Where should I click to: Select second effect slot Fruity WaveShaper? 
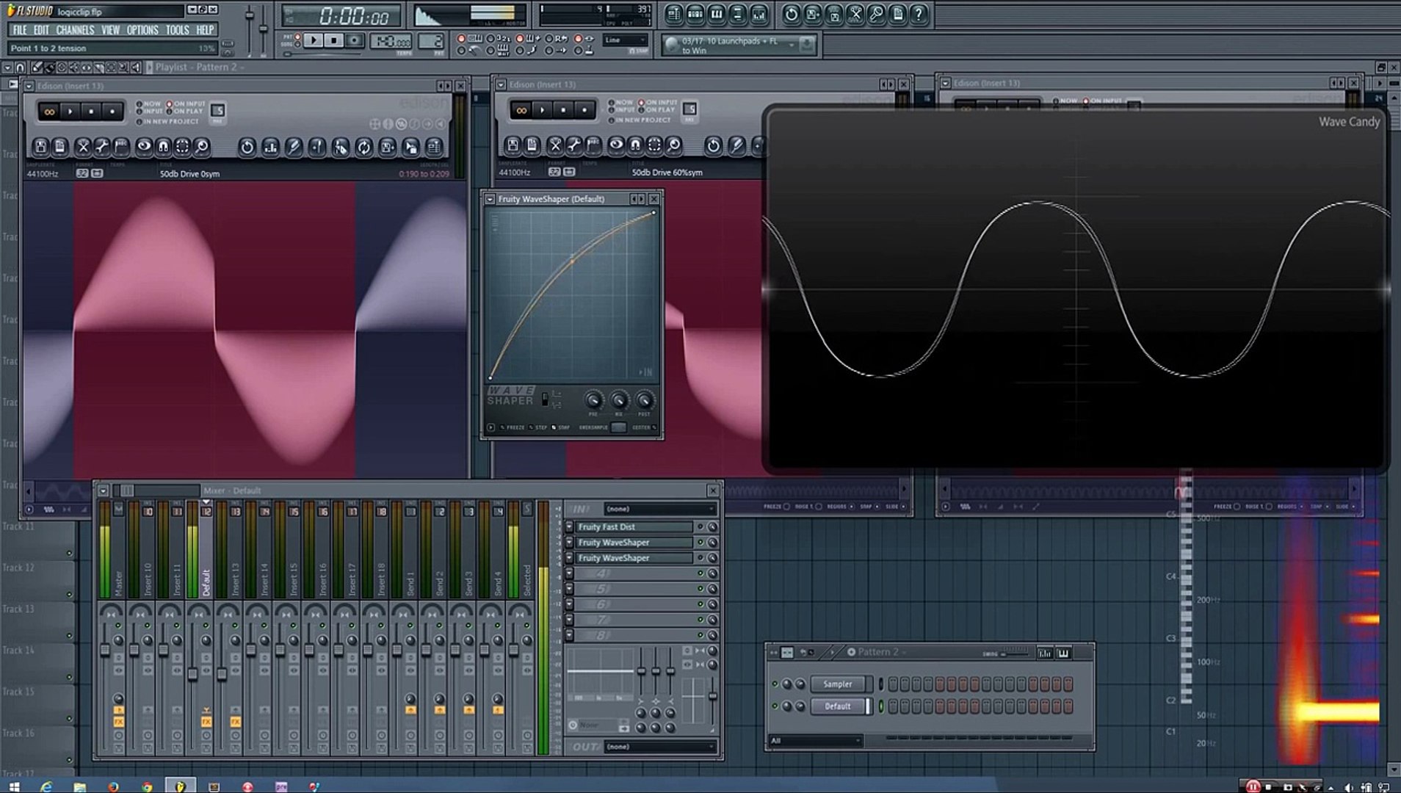(x=634, y=543)
